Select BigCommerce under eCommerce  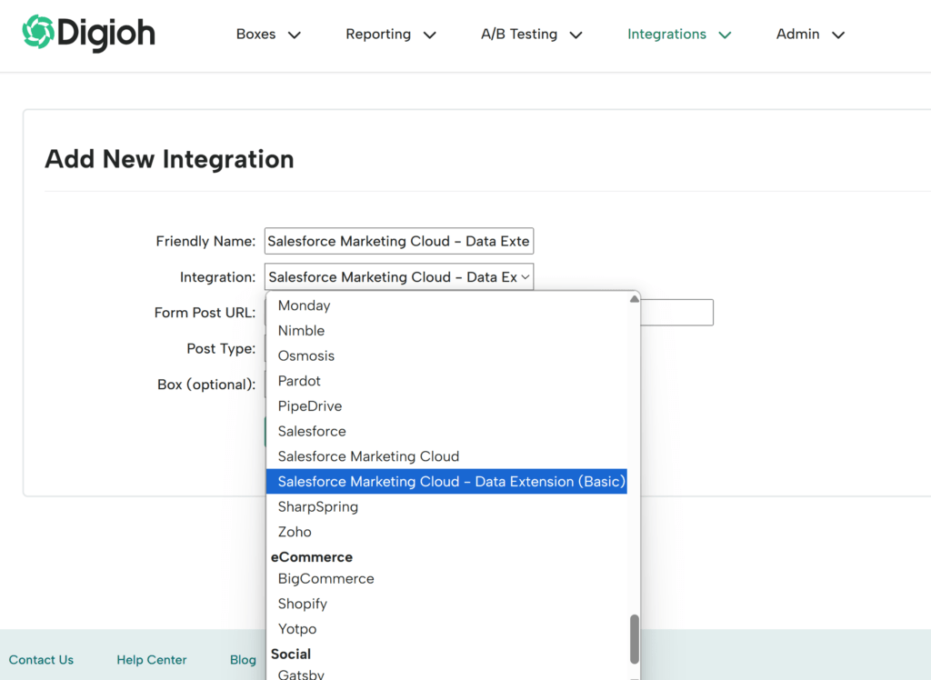(446, 578)
